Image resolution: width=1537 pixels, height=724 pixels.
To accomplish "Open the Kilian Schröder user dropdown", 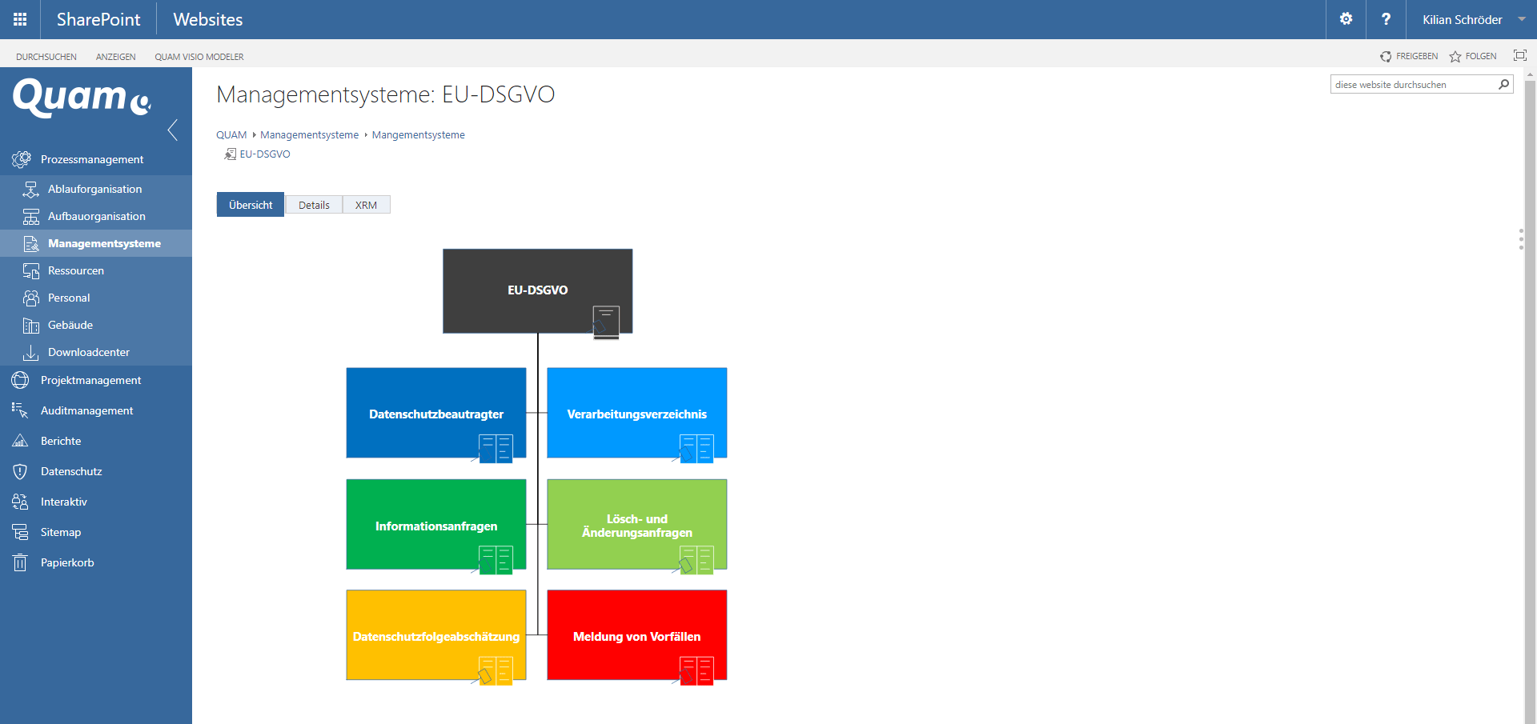I will [1471, 19].
